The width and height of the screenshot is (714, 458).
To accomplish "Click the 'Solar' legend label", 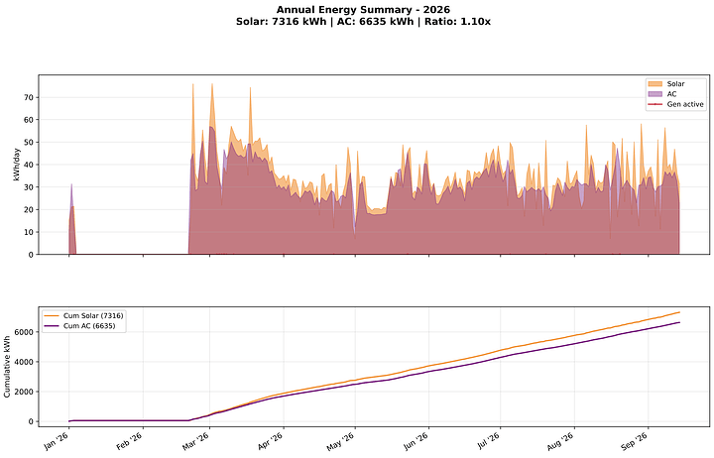I will click(x=675, y=84).
